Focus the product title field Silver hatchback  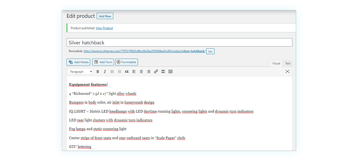[179, 43]
